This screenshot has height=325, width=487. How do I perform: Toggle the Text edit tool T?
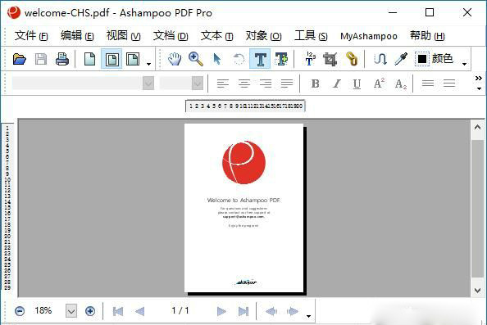coord(260,59)
